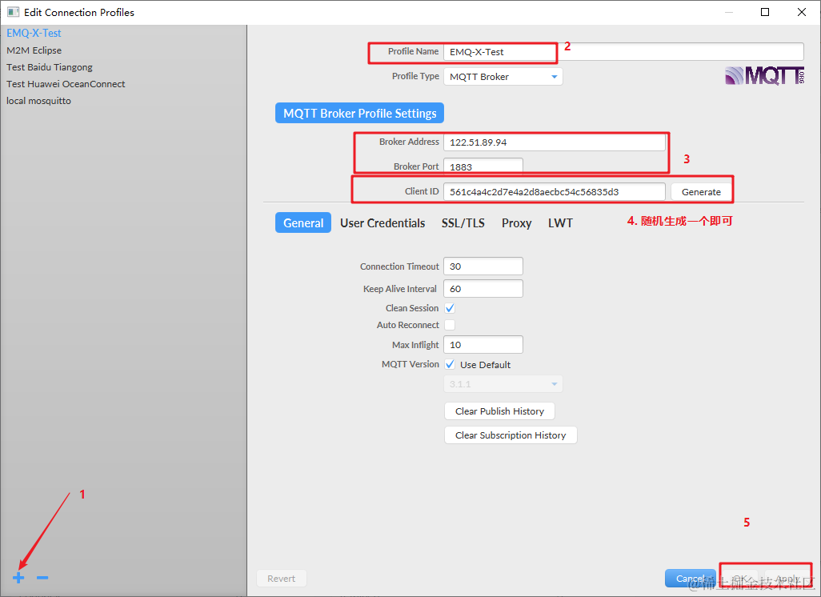The image size is (821, 597).
Task: Minimize the Edit Connection Profiles window
Action: click(x=729, y=12)
